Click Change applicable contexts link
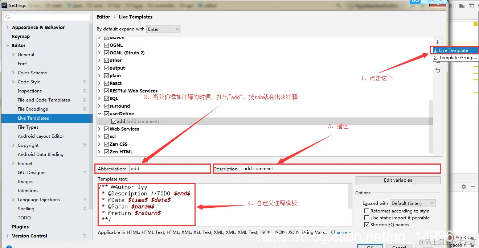 pos(339,232)
